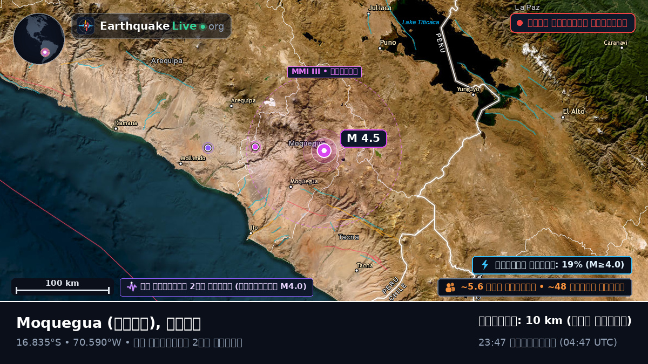648x364 pixels.
Task: Click the La Paz city label
Action: pyautogui.click(x=528, y=8)
